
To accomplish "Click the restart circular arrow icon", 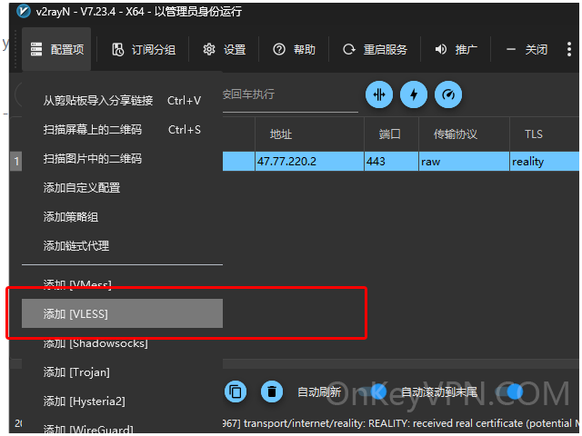I will pos(348,49).
